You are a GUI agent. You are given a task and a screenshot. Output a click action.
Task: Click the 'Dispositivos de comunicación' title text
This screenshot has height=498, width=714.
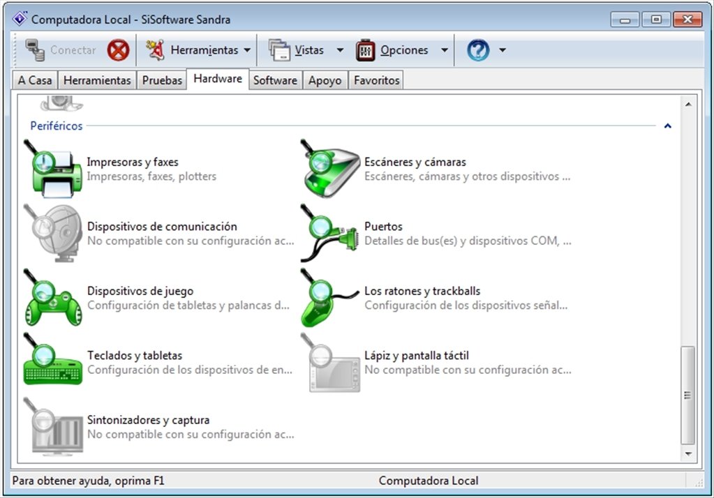click(162, 226)
